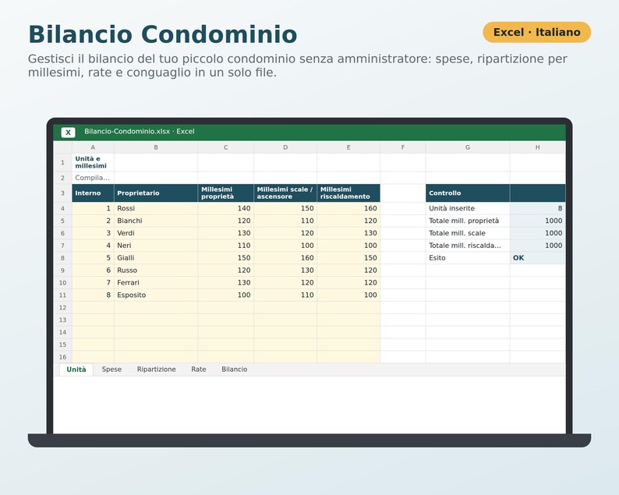Click Interno number 8 cell

tap(94, 295)
